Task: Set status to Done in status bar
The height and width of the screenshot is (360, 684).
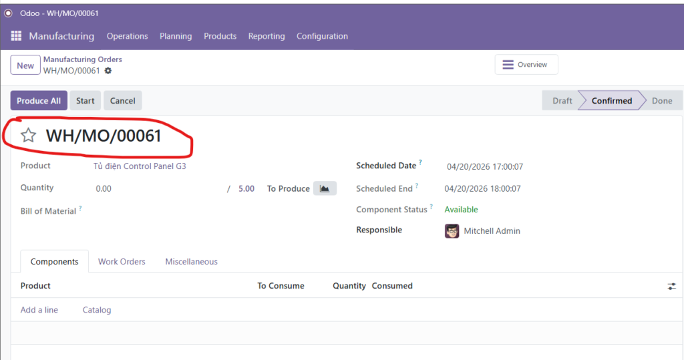Action: tap(661, 101)
